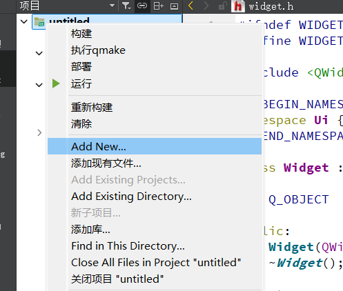This screenshot has height=291, width=343.
Task: Select 构建 in context menu
Action: [x=155, y=34]
